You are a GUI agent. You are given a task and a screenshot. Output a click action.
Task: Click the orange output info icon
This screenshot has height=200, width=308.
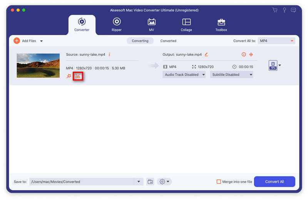coord(244,54)
